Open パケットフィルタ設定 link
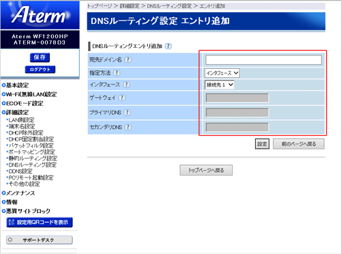 [x=30, y=145]
